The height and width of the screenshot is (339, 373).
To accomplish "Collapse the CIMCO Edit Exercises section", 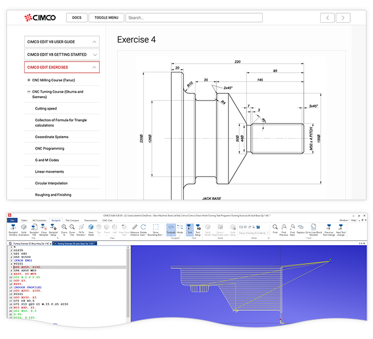I will tap(62, 67).
